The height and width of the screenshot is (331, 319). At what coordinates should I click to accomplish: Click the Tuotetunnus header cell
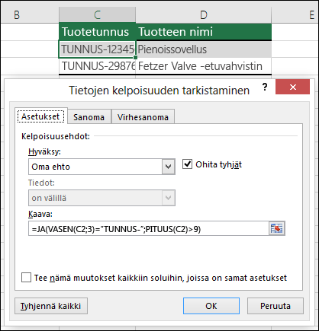97,32
